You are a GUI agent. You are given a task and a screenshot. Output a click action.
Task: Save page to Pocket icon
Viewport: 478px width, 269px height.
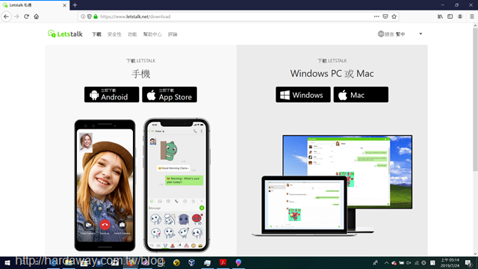(385, 16)
